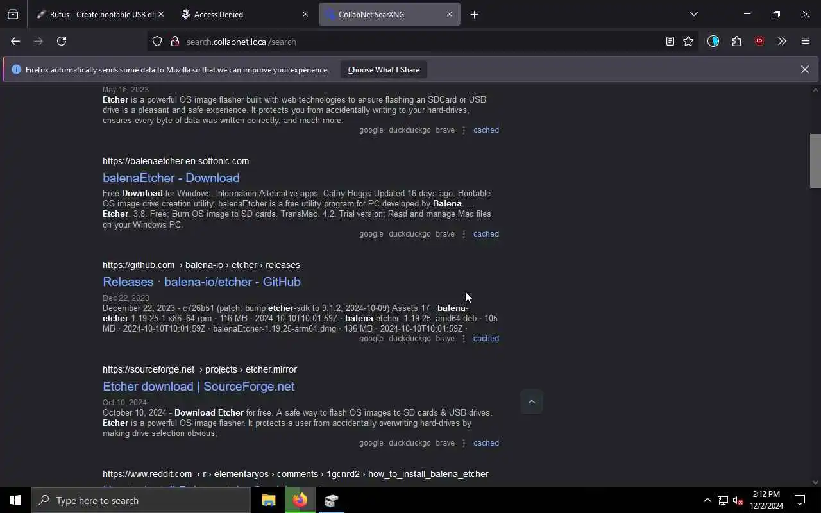
Task: Show more tools overflow chevrons
Action: coord(782,41)
